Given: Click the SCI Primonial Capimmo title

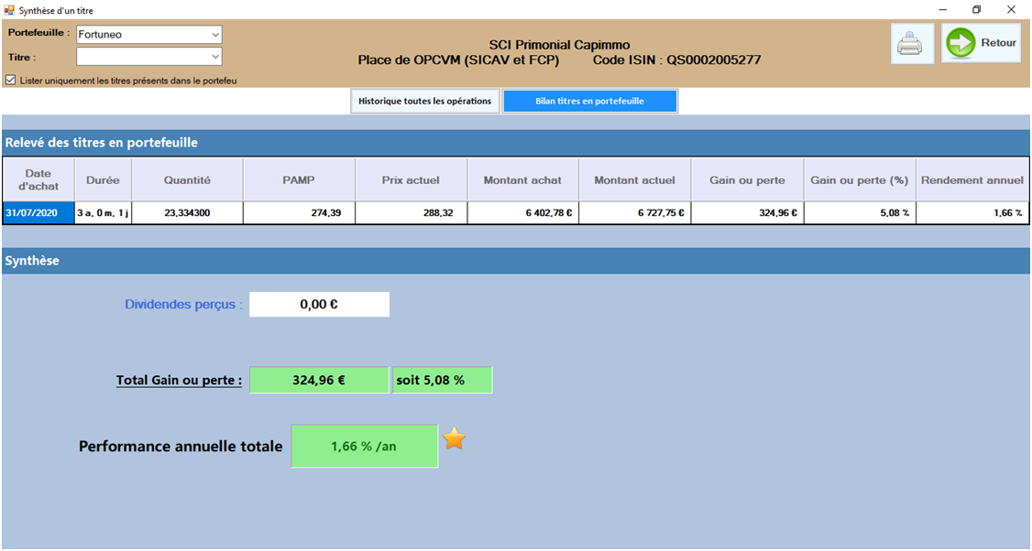Looking at the screenshot, I should click(x=559, y=45).
